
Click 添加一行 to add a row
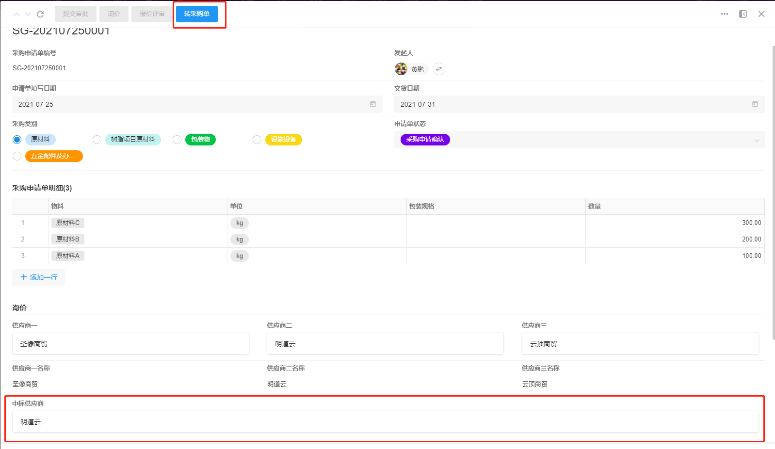pyautogui.click(x=39, y=277)
